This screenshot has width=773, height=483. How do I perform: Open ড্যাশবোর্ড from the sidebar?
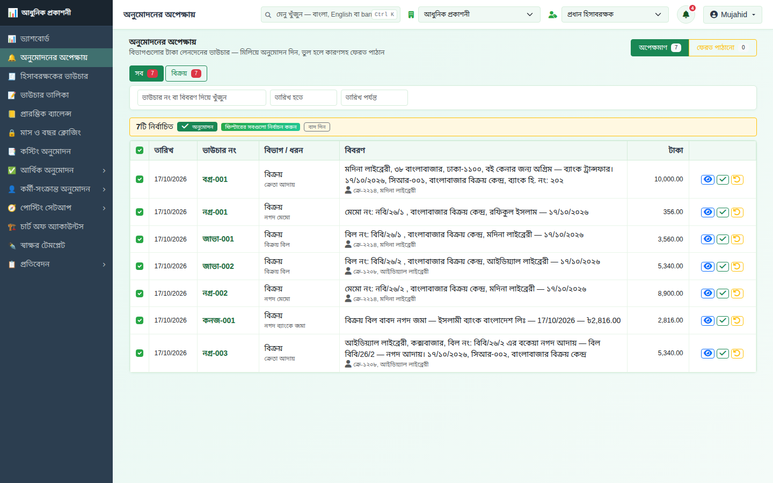point(56,39)
